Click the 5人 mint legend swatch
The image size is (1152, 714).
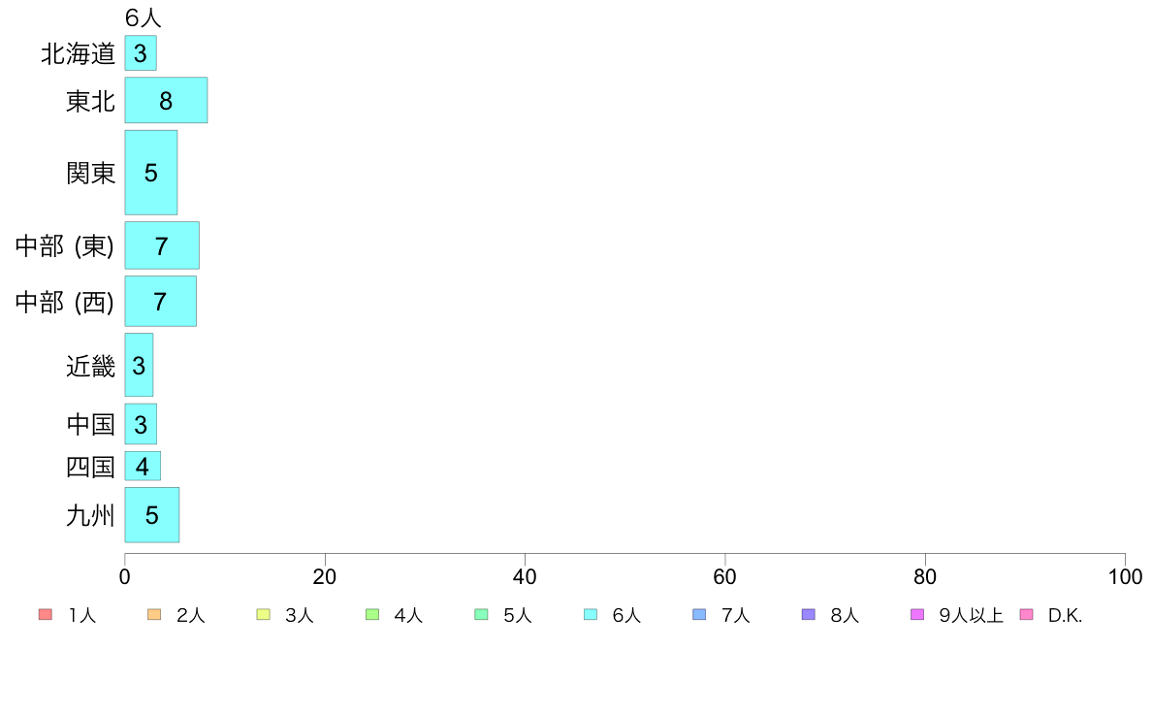[x=481, y=615]
